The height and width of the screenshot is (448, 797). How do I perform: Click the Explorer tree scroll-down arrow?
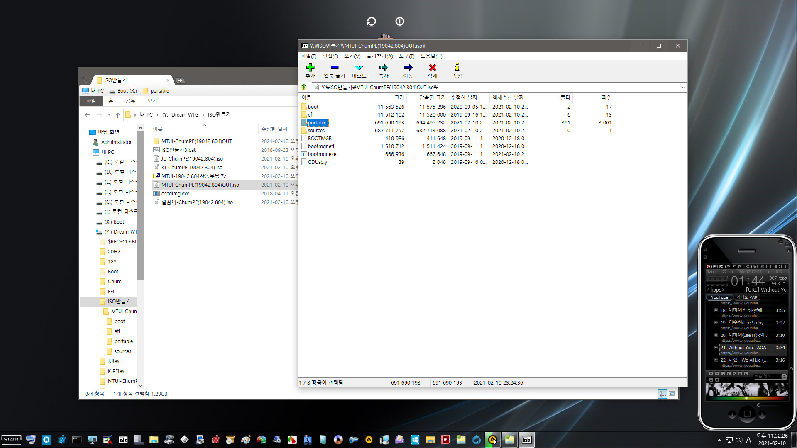coord(140,385)
